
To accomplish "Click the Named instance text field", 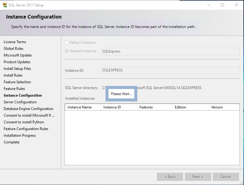I will point(170,51).
